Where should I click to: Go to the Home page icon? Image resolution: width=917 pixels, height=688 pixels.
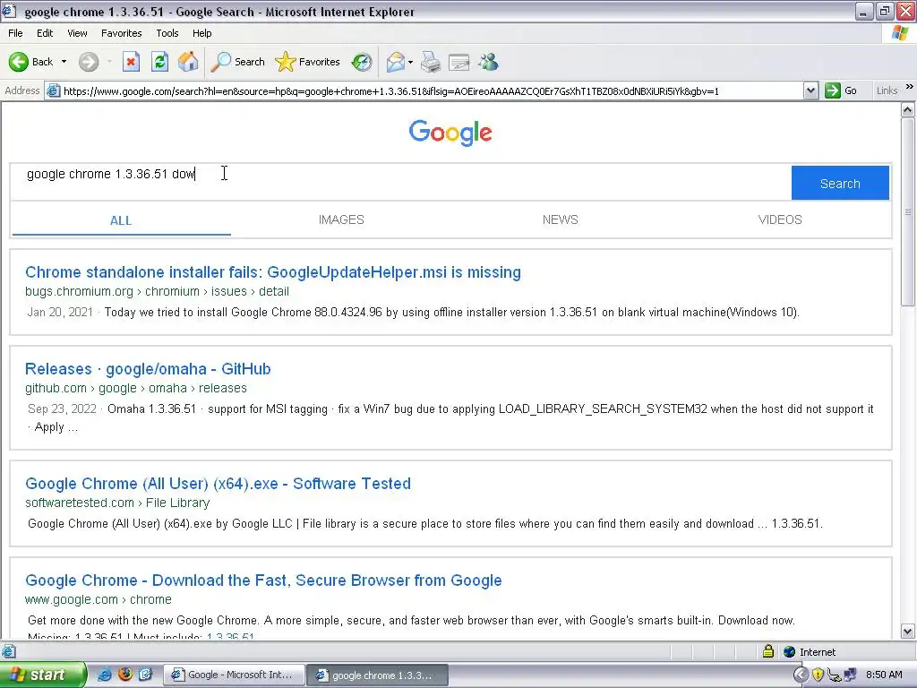[x=188, y=62]
